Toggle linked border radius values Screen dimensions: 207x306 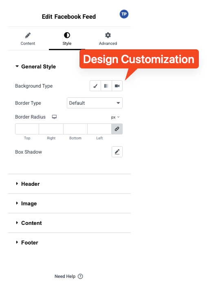[x=117, y=129]
